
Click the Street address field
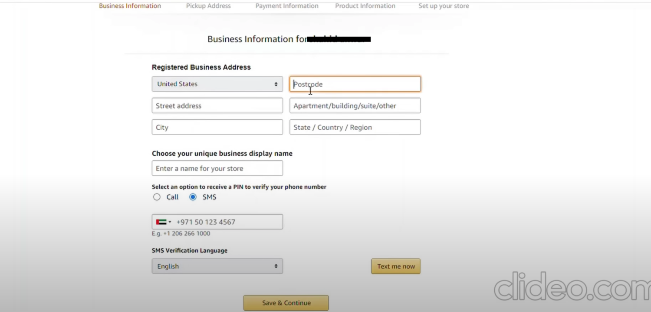point(217,105)
